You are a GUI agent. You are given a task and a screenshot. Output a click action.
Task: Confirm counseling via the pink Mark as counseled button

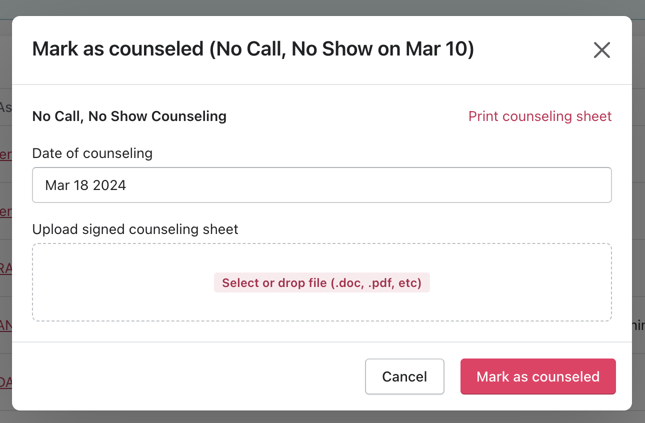click(538, 376)
